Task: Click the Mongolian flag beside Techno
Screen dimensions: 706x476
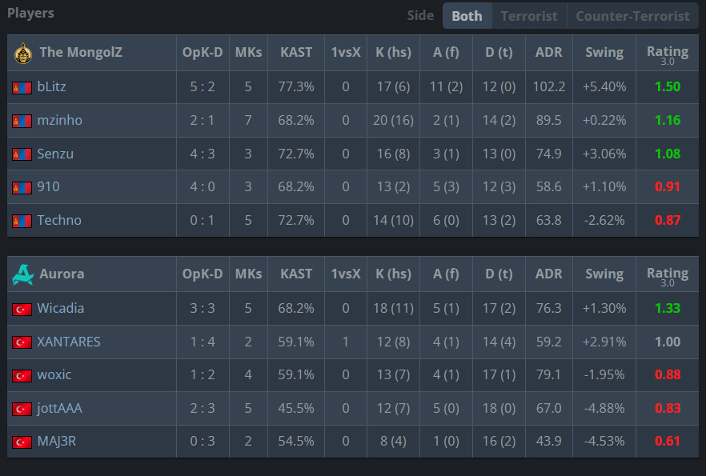Action: (x=22, y=221)
